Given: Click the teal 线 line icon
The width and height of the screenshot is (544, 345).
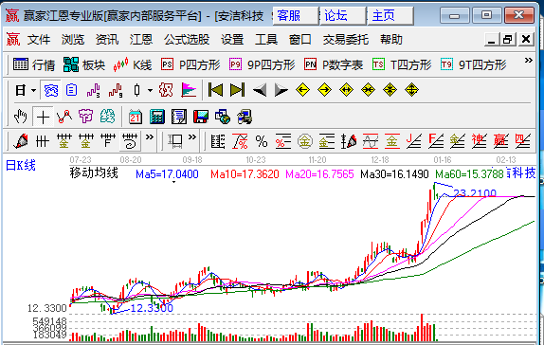Looking at the screenshot, I should 107,117.
